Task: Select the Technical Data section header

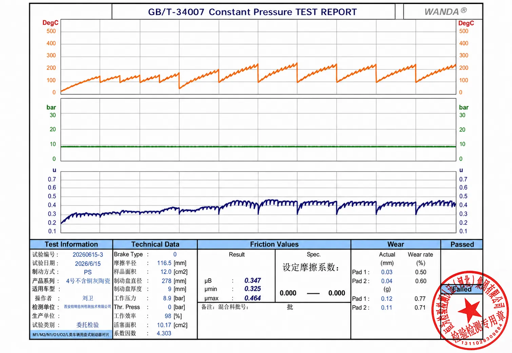Action: (155, 244)
